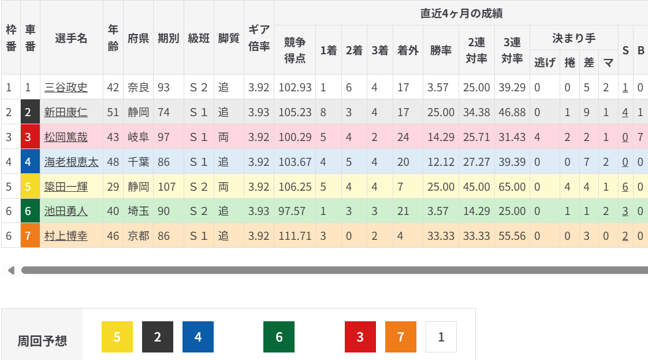This screenshot has height=360, width=648.
Task: Select rider name 海老根恵太
Action: [71, 162]
